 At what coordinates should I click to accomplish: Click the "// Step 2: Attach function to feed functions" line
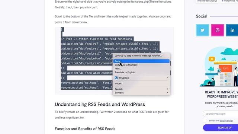click(x=97, y=39)
